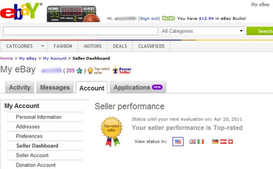273x169 pixels.
Task: Click the 'Status until your next evaluation' text
Action: (187, 119)
